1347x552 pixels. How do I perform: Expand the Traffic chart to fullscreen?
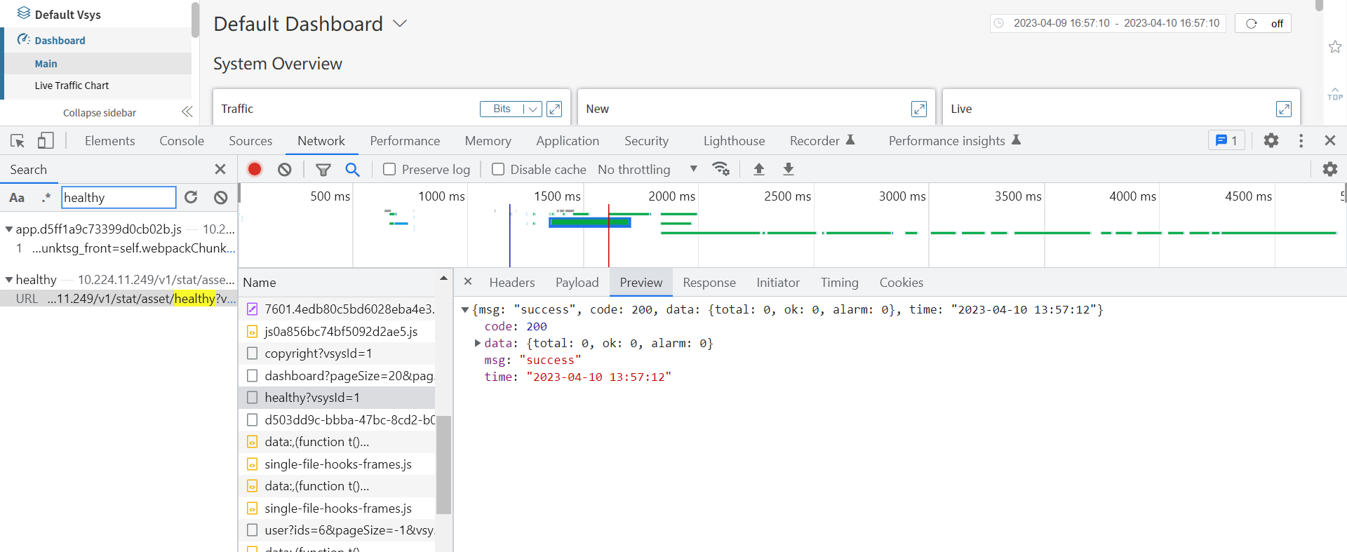pyautogui.click(x=554, y=109)
